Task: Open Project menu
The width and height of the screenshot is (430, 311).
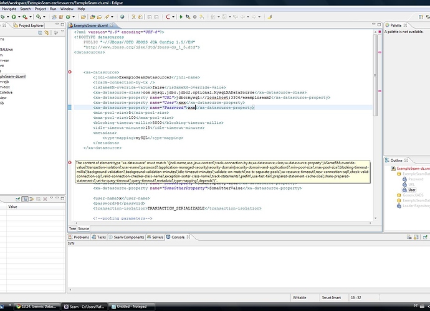Action: pyautogui.click(x=40, y=9)
